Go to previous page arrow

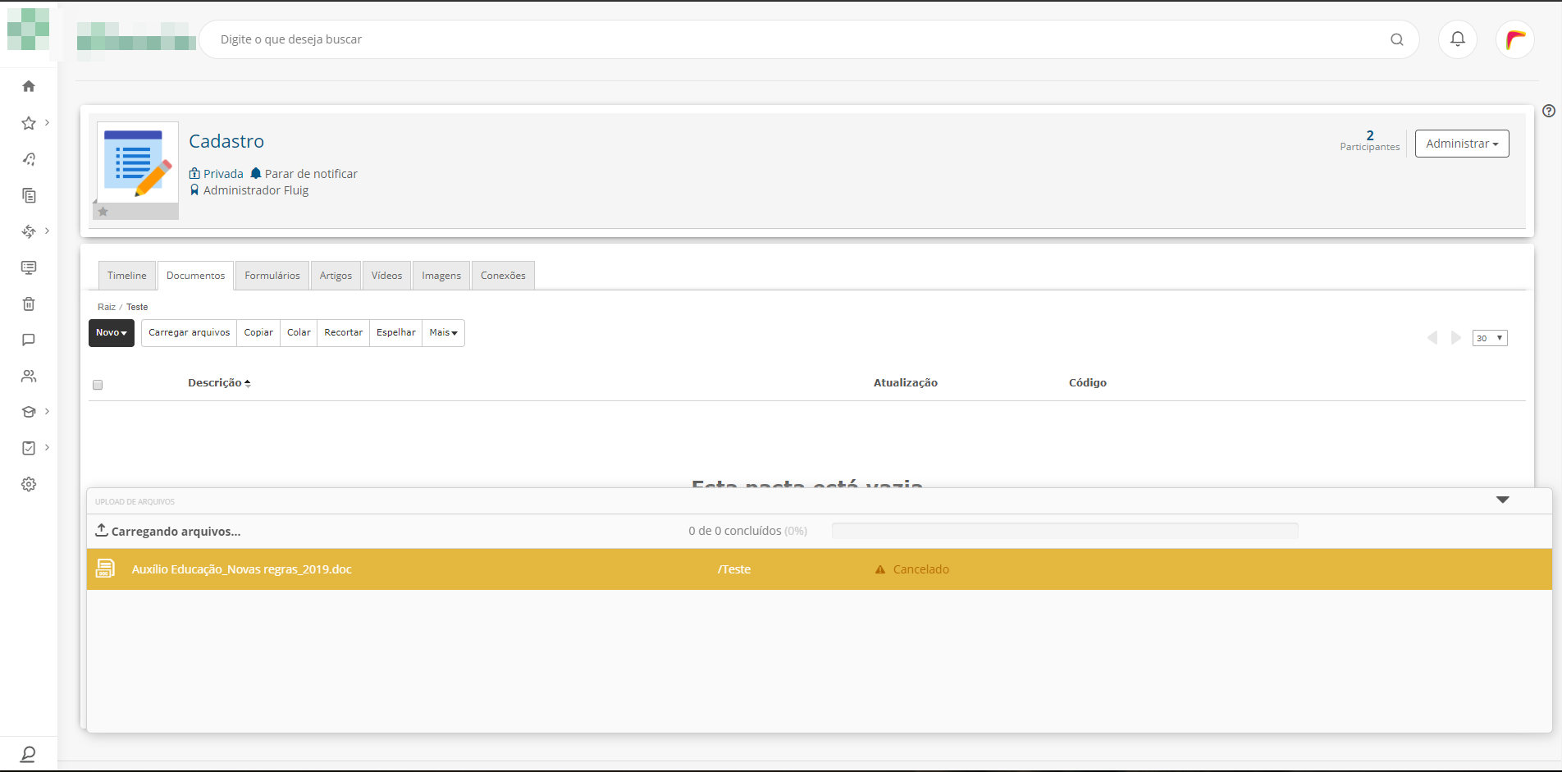(1432, 338)
